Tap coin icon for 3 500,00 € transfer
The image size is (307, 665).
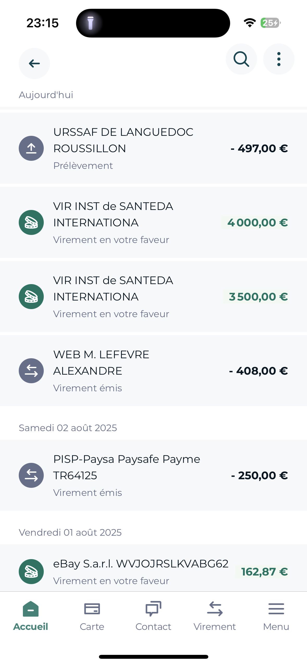point(31,297)
